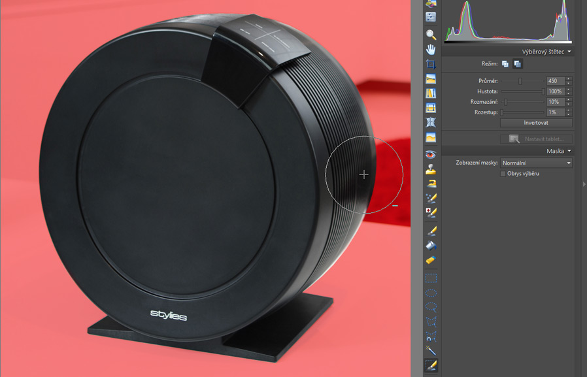This screenshot has height=377, width=587.
Task: Switch Režim to add-to-selection mode
Action: 505,64
